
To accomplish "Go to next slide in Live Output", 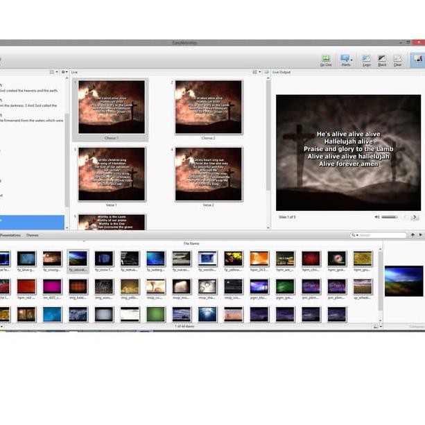I will tap(415, 217).
